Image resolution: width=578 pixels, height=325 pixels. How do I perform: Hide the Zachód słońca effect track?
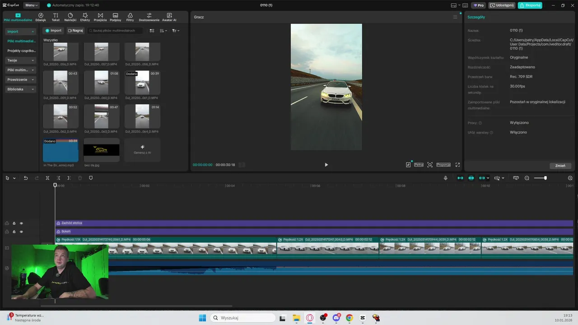(x=21, y=223)
